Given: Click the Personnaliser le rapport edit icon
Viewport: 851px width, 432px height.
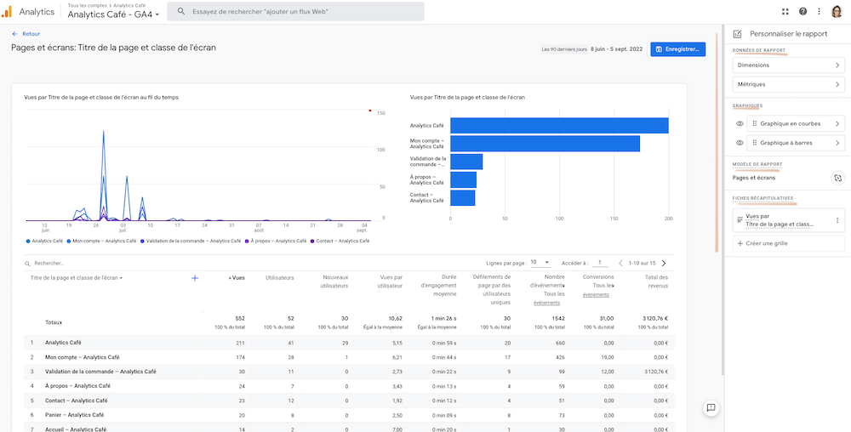Looking at the screenshot, I should tap(738, 34).
